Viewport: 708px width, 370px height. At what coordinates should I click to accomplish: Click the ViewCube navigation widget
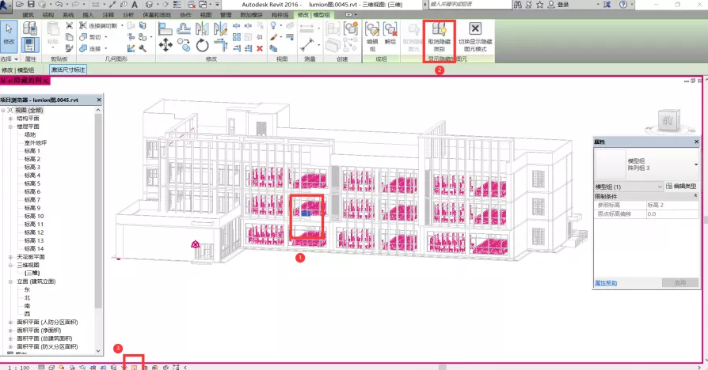(667, 120)
